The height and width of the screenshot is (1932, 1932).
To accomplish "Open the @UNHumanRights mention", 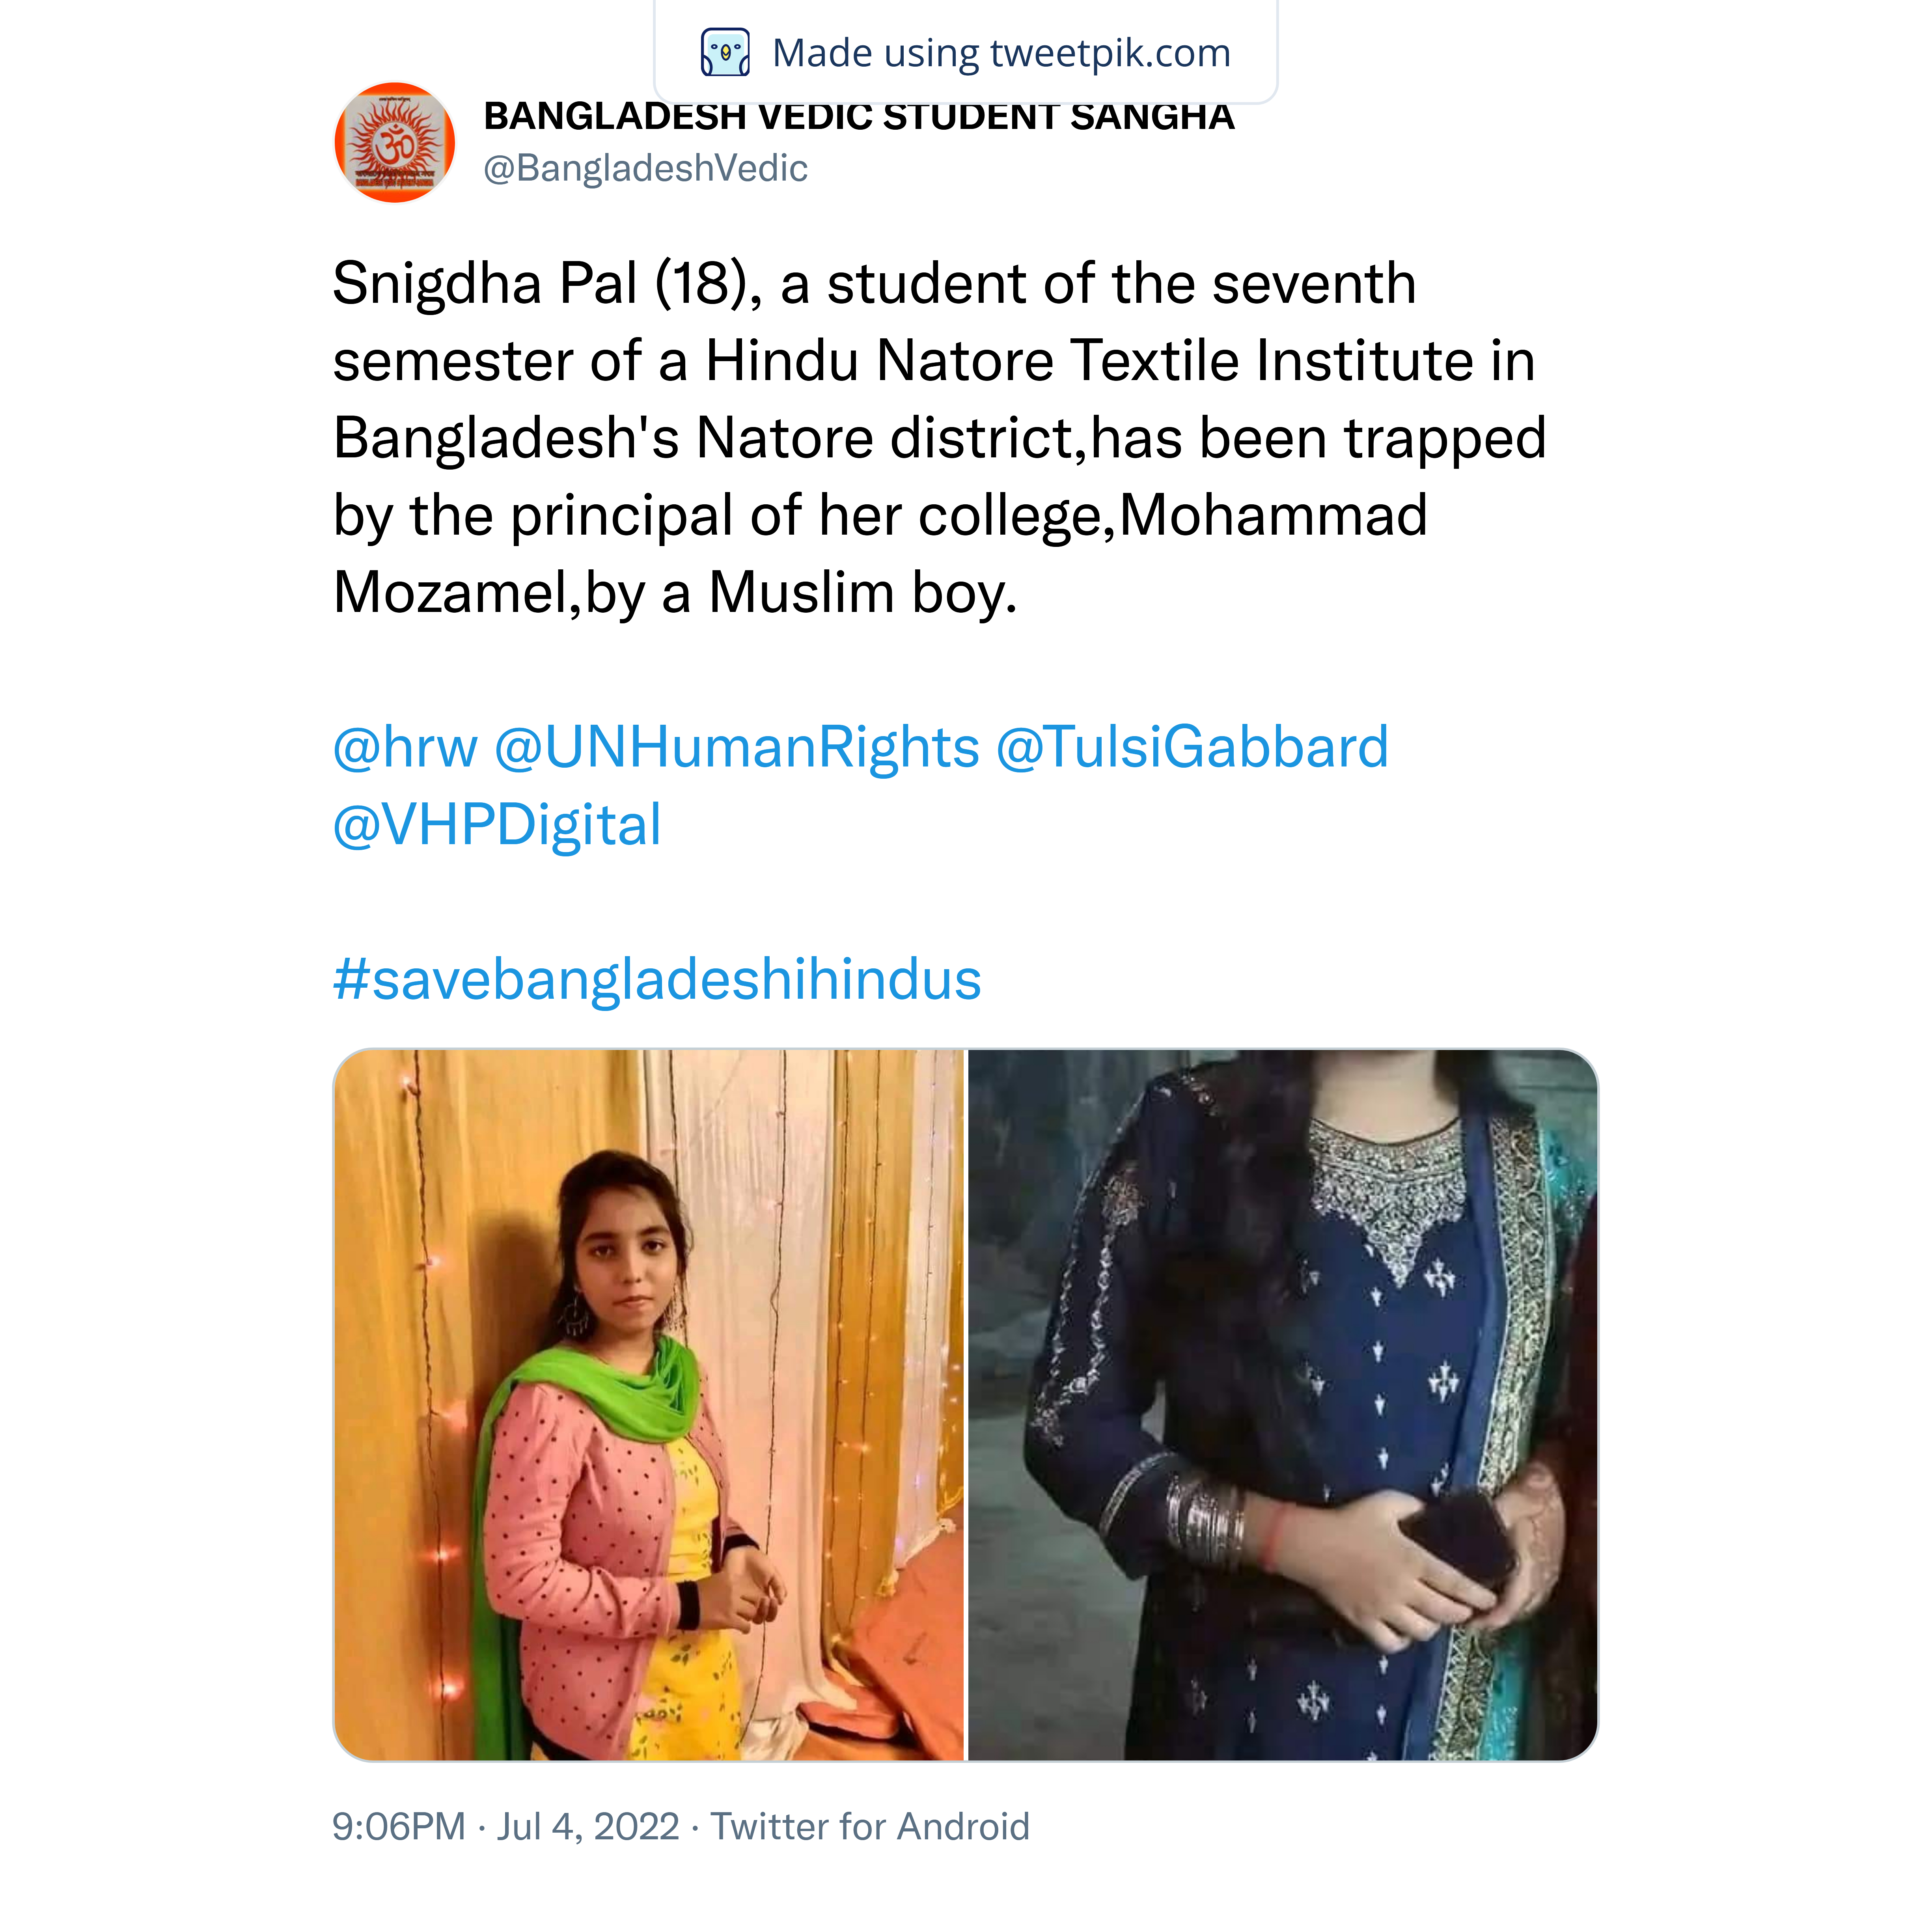I will pos(737,747).
